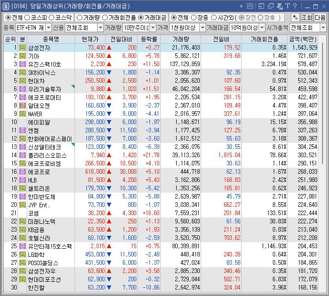Click the red up arrow for 기아
Image resolution: width=329 pixels, height=296 pixels.
tap(109, 56)
